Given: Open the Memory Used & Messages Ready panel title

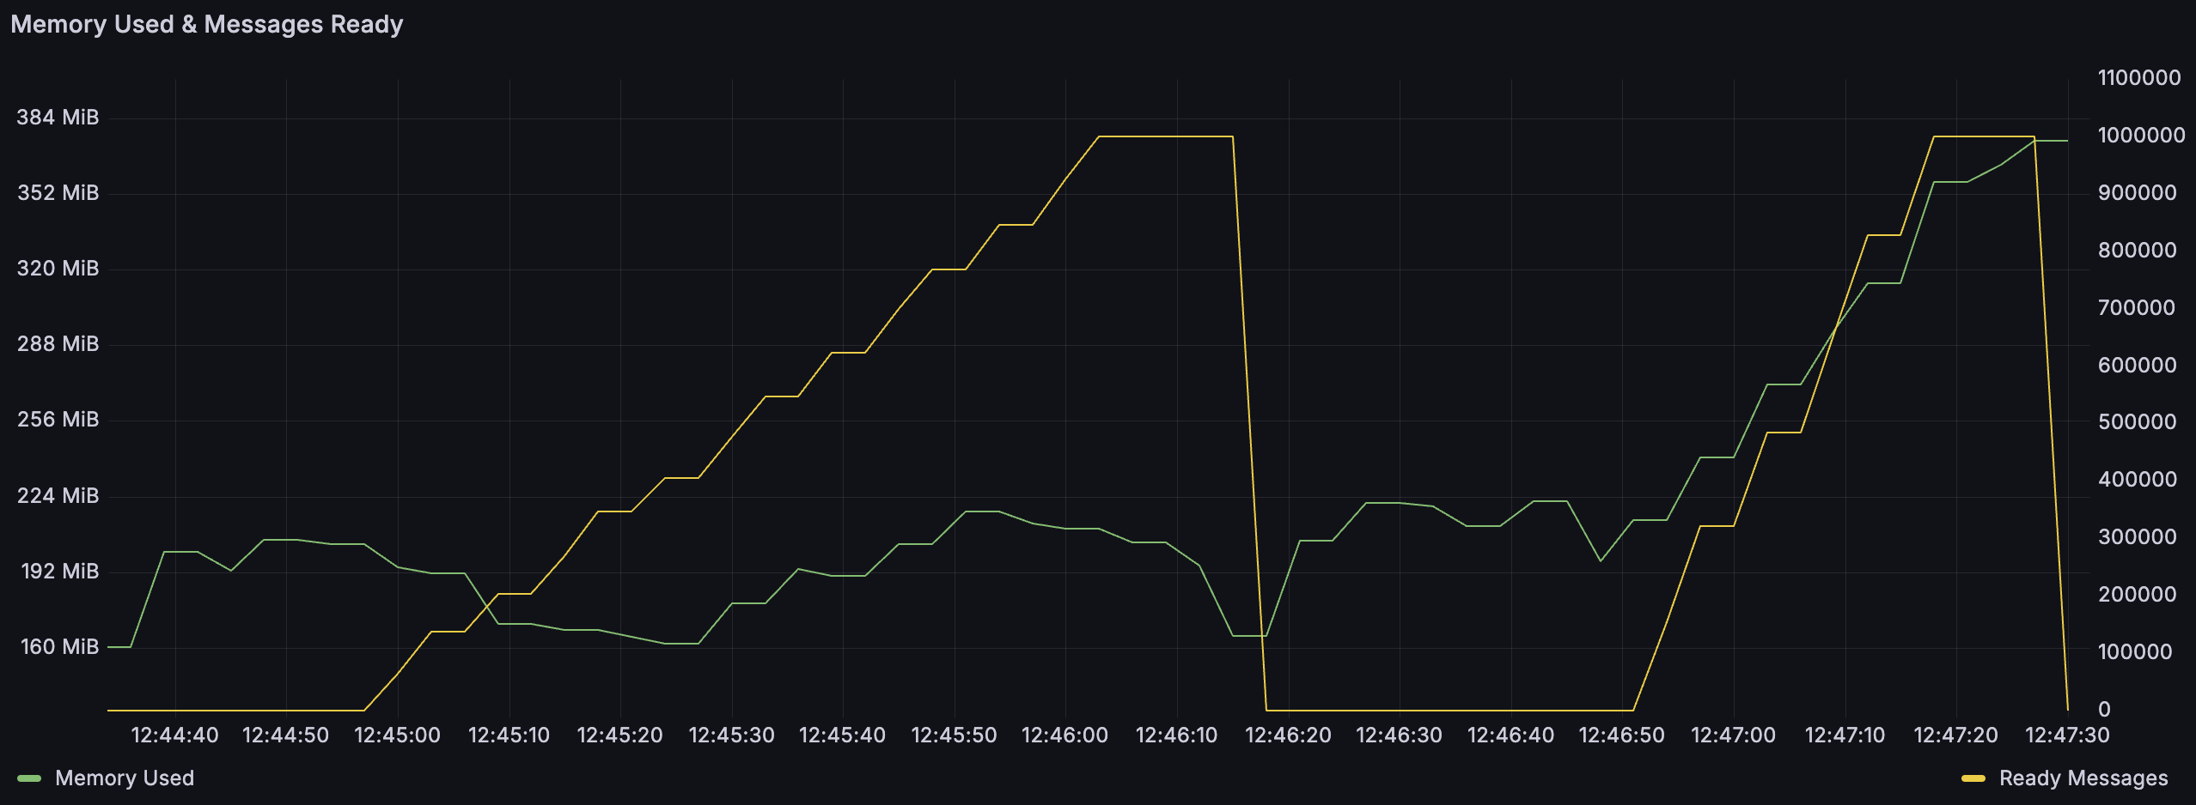Looking at the screenshot, I should coord(208,24).
